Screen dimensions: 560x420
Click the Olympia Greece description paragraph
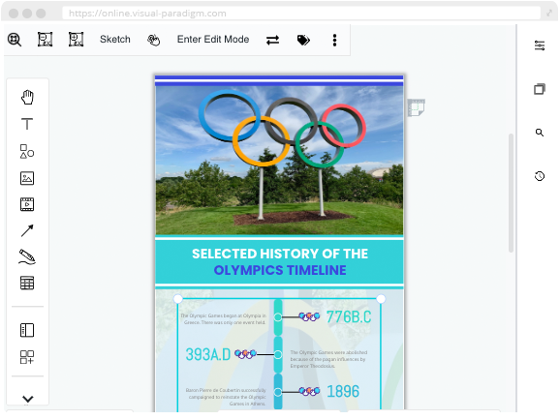223,319
